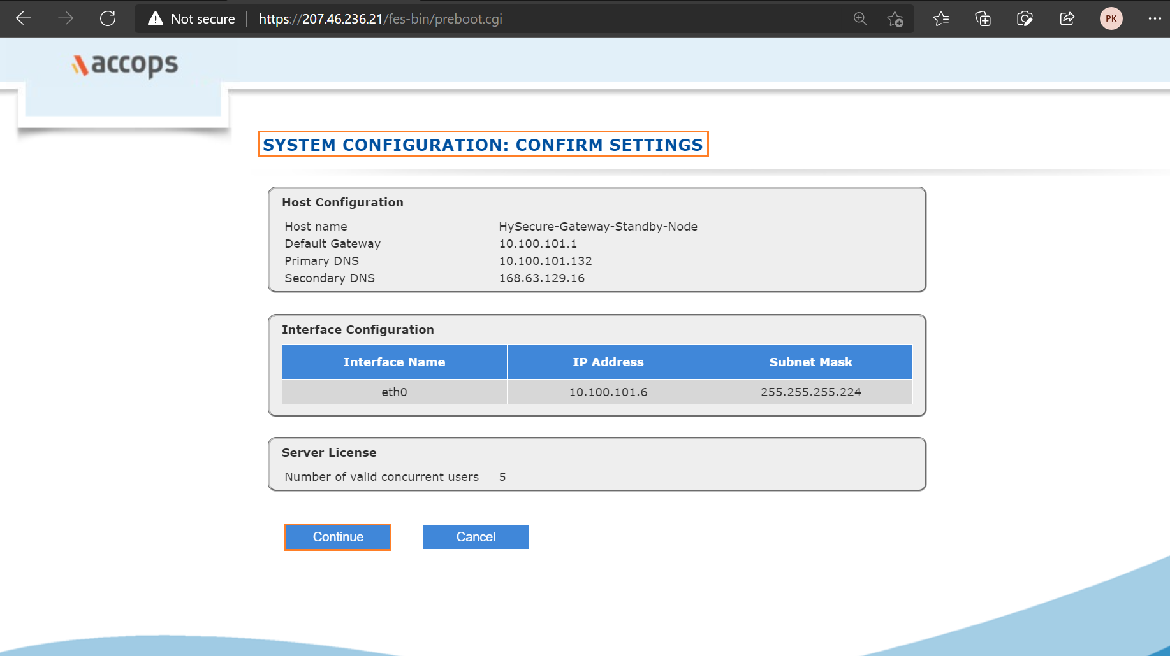Click the Not secure text in address bar
The image size is (1170, 656).
coord(203,19)
